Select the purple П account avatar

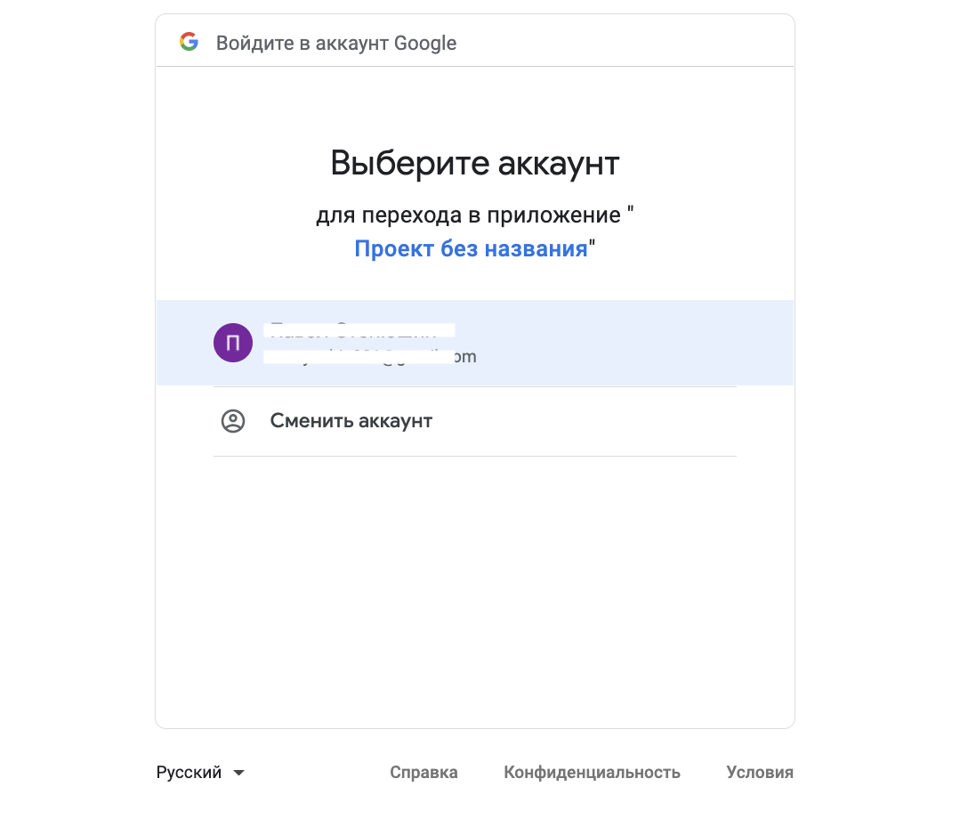click(233, 343)
